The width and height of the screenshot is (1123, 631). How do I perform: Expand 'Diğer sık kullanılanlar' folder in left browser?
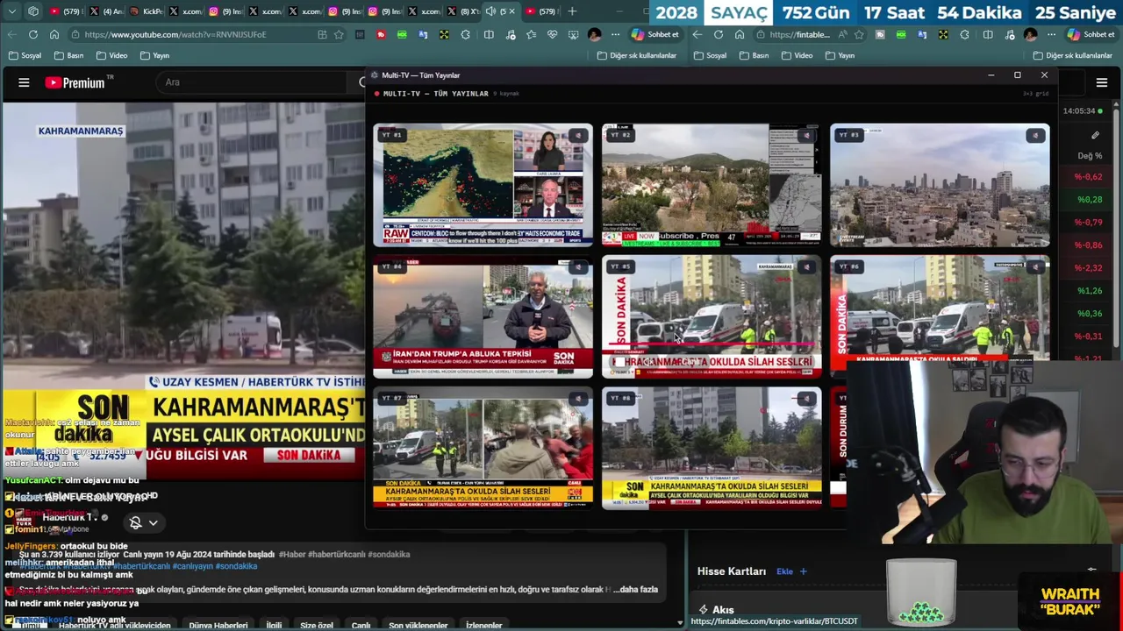636,55
